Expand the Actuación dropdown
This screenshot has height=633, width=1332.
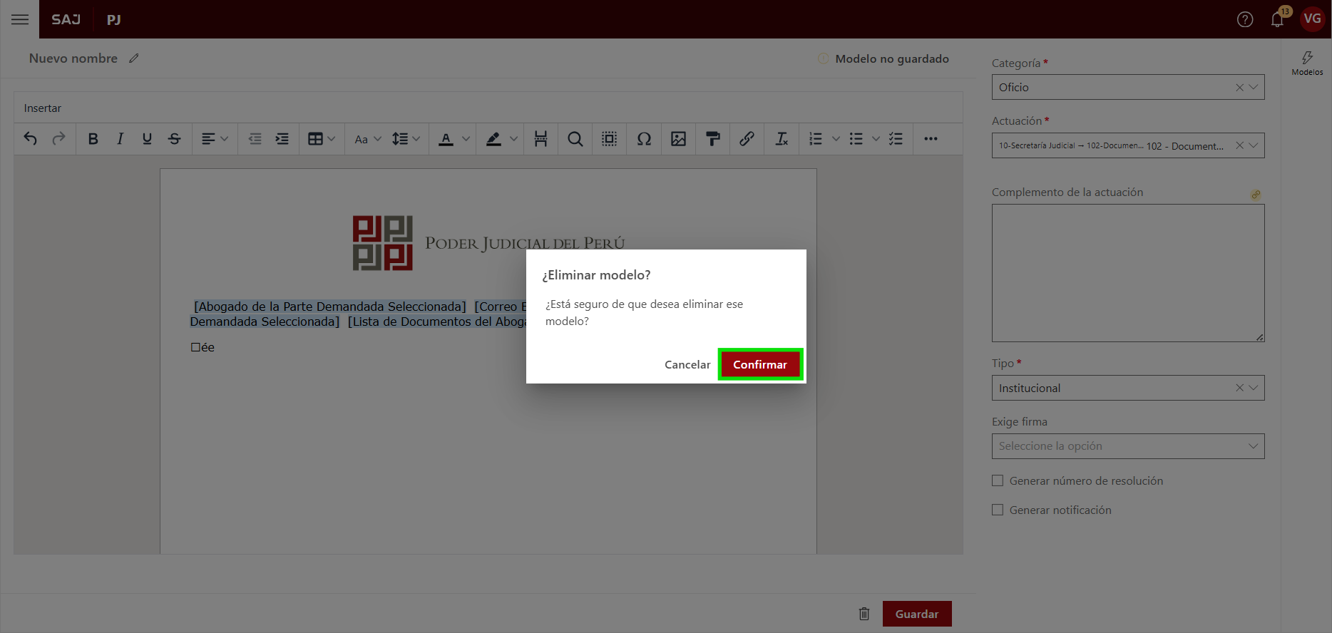pos(1254,145)
